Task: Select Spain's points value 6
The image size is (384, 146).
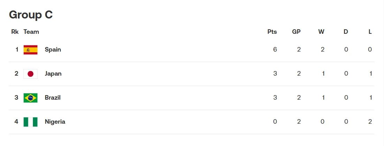Action: click(x=275, y=49)
